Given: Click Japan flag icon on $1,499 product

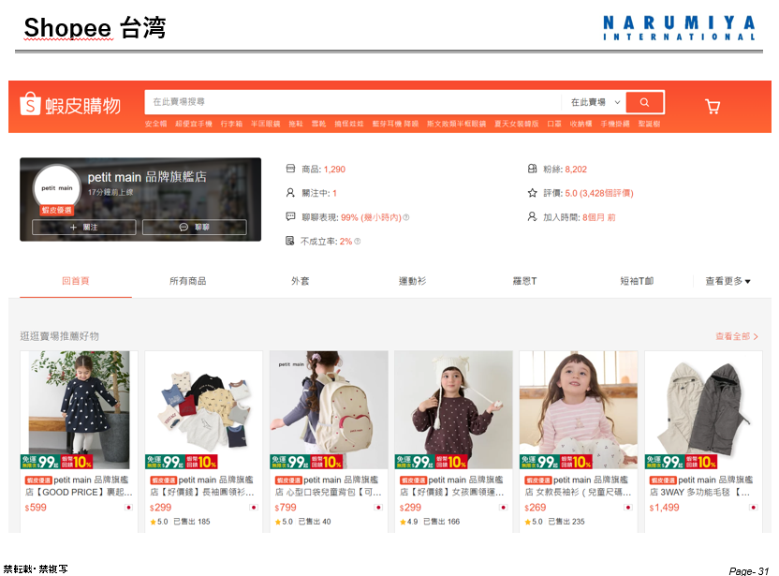Looking at the screenshot, I should [753, 508].
